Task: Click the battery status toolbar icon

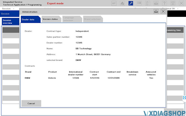Action: coord(148,3)
